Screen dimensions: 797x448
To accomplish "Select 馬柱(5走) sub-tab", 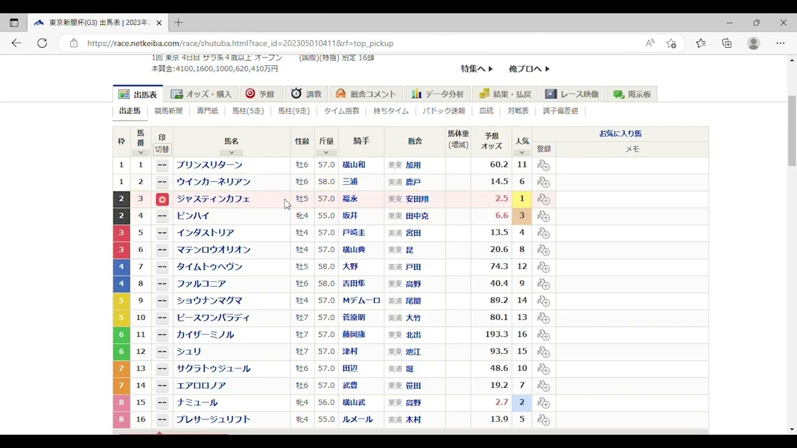I will pos(248,111).
